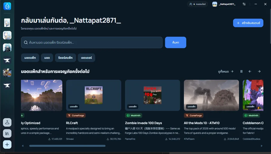Click the 30,170,784 download count

coord(114,139)
